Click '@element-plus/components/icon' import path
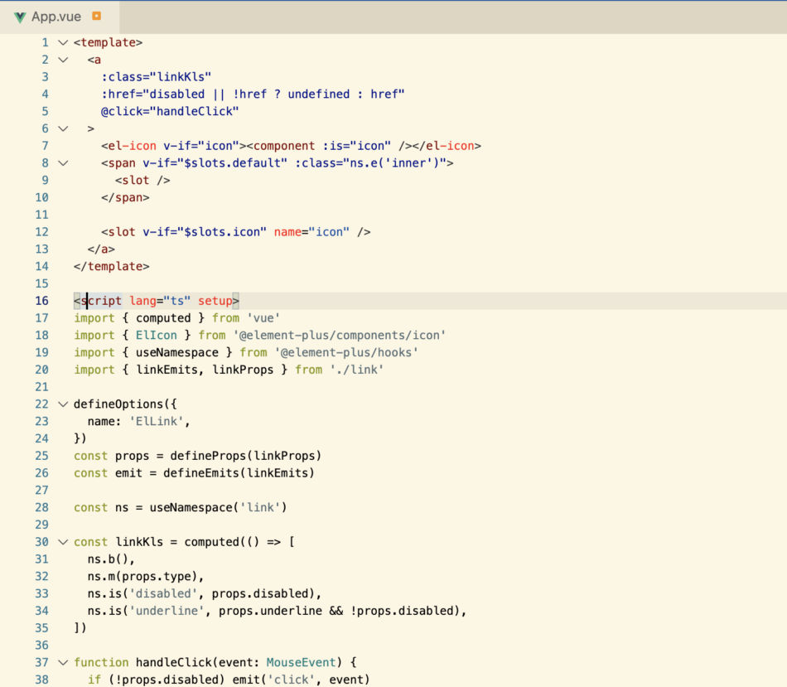Viewport: 787px width, 687px height. [340, 336]
